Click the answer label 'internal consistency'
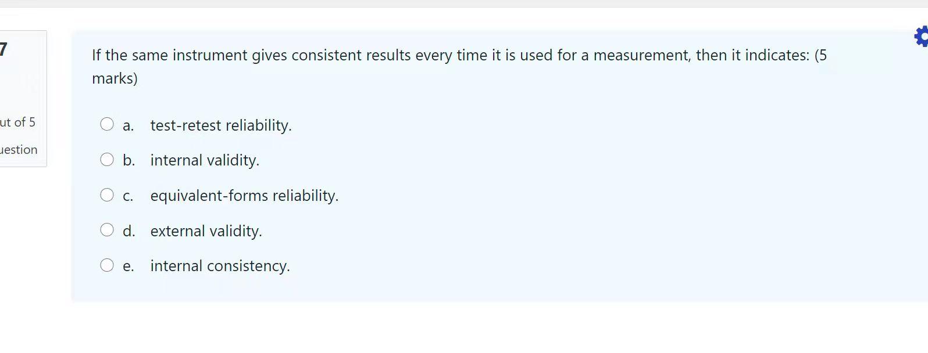 (x=220, y=266)
